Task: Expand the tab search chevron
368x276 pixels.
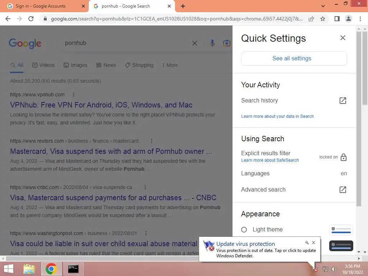Action: click(323, 6)
